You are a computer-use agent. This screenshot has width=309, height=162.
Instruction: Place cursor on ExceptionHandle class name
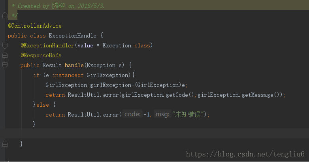click(x=73, y=36)
